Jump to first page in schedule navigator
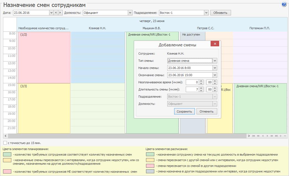This screenshot has height=176, width=289. pyautogui.click(x=253, y=136)
